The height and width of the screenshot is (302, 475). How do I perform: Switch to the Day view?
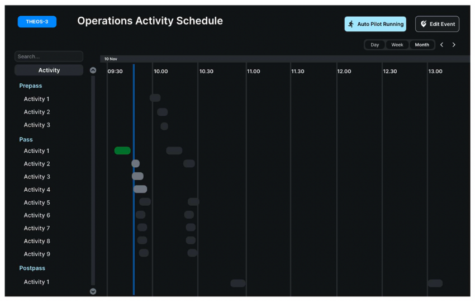[x=374, y=45]
